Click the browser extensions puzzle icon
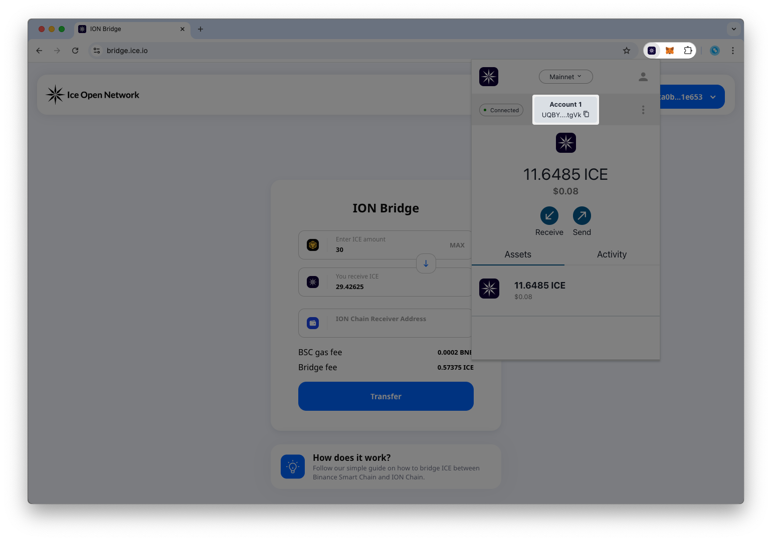 point(688,51)
